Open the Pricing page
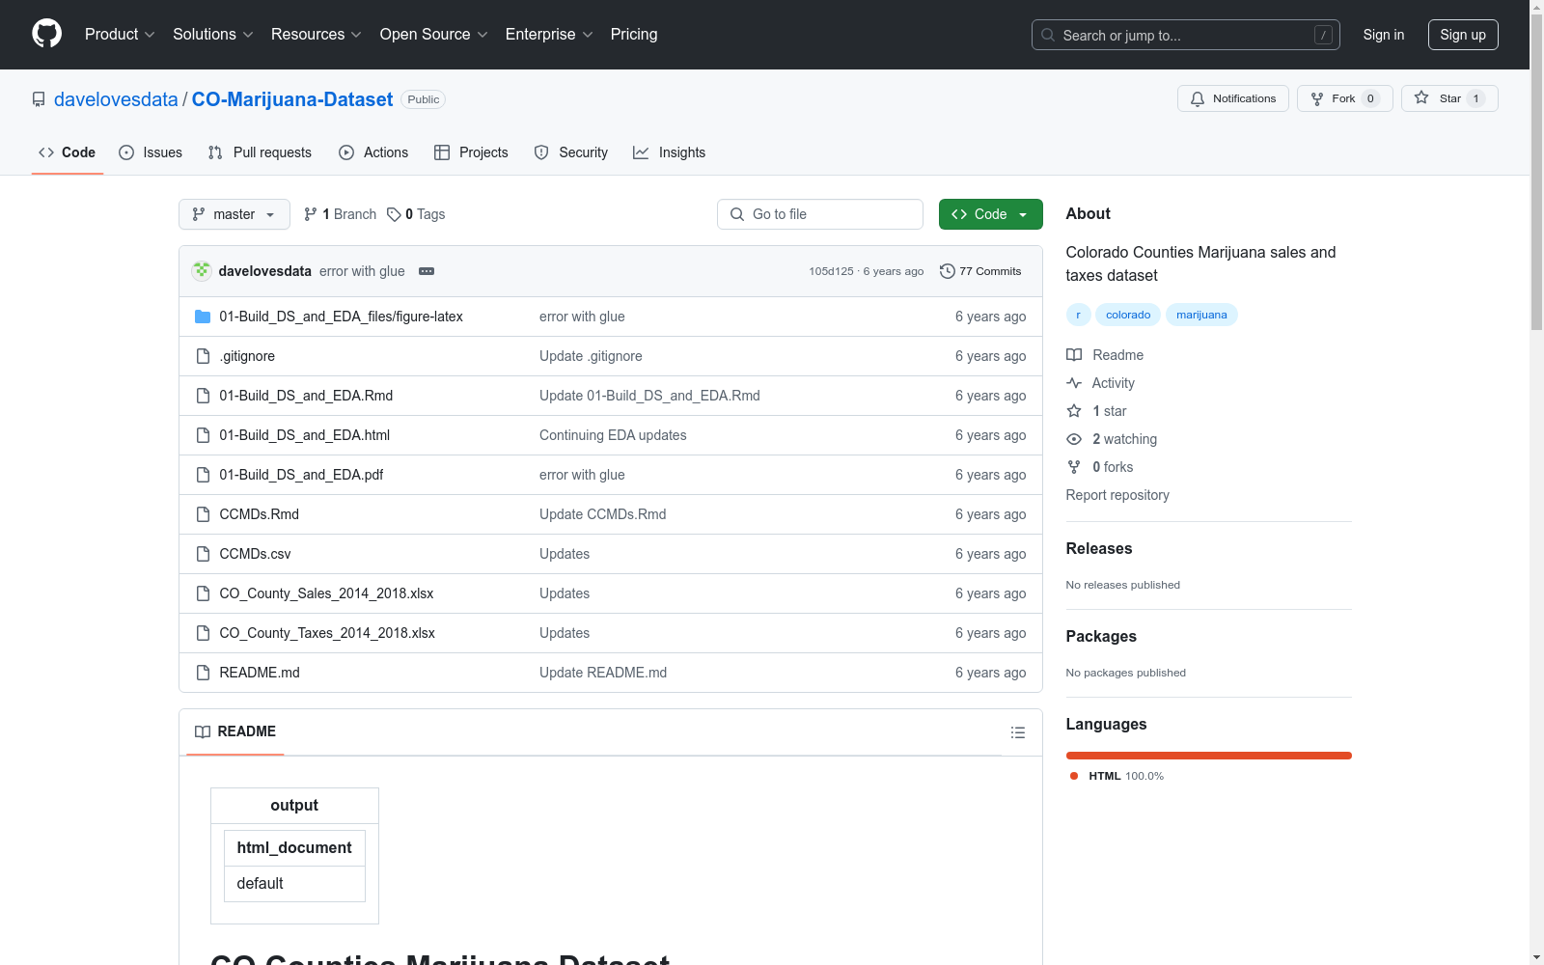Image resolution: width=1544 pixels, height=965 pixels. tap(634, 35)
